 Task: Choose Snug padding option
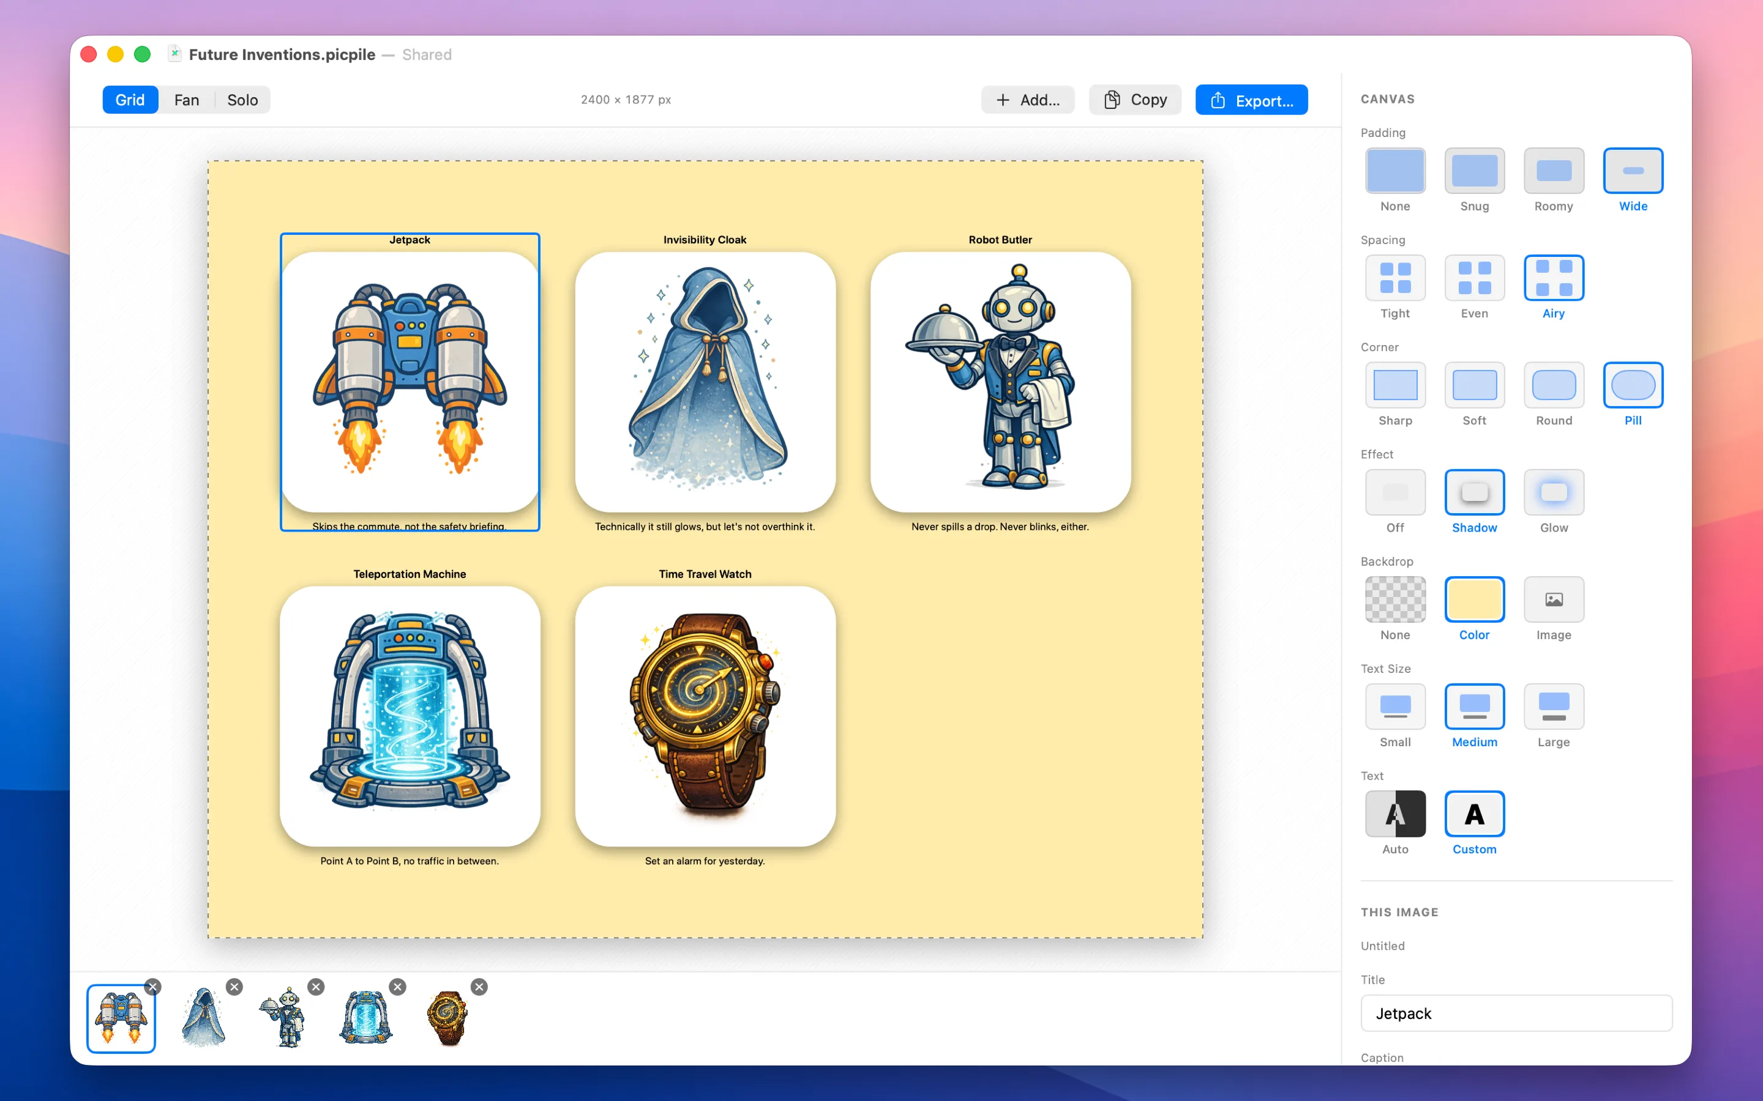tap(1474, 171)
